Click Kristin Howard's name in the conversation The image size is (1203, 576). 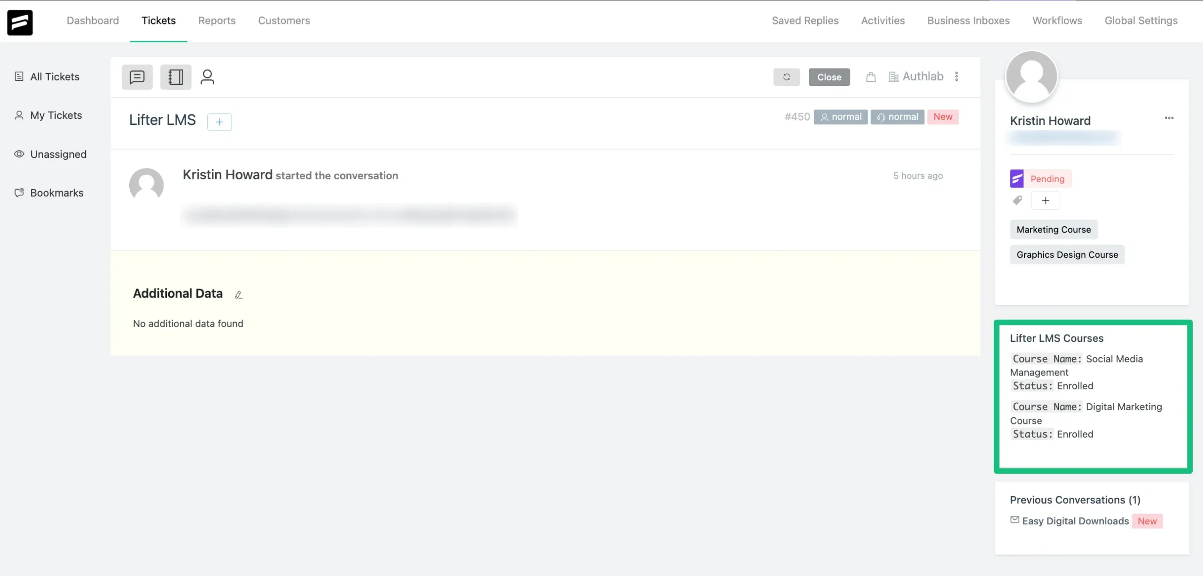(227, 175)
